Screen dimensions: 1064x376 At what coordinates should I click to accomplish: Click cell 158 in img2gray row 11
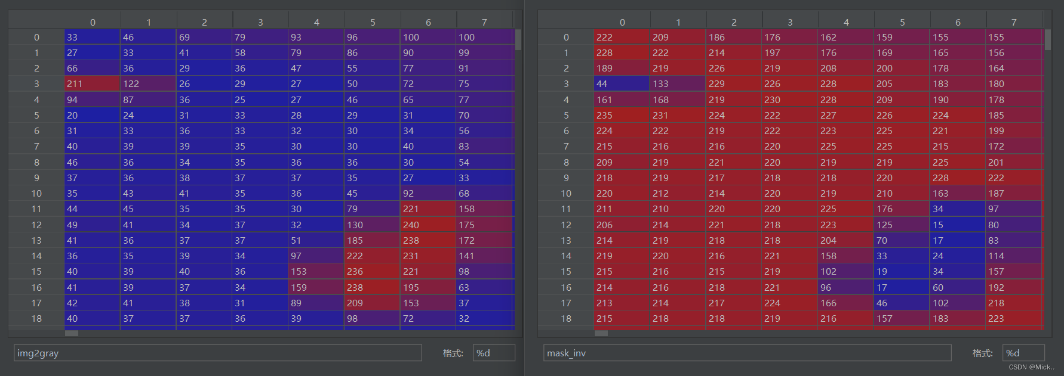coord(484,209)
